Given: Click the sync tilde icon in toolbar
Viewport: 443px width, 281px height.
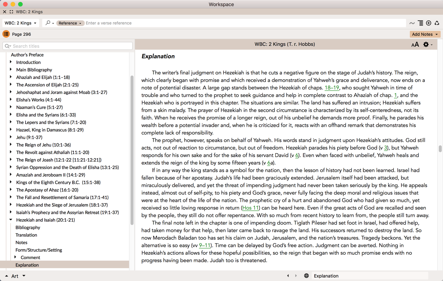Looking at the screenshot, I should [412, 23].
